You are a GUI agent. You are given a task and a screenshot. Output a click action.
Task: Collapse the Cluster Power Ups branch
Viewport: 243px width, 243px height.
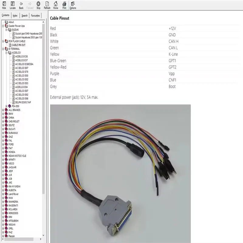pos(3,26)
